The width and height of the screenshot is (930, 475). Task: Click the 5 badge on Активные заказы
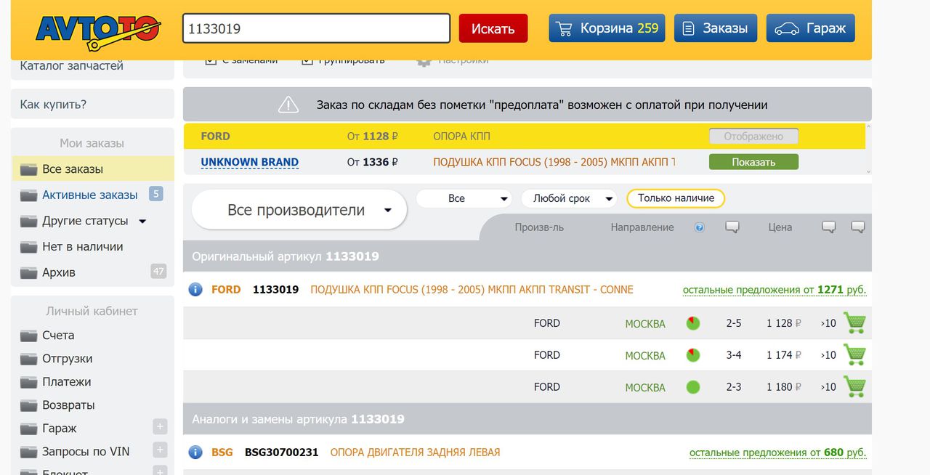tap(155, 193)
